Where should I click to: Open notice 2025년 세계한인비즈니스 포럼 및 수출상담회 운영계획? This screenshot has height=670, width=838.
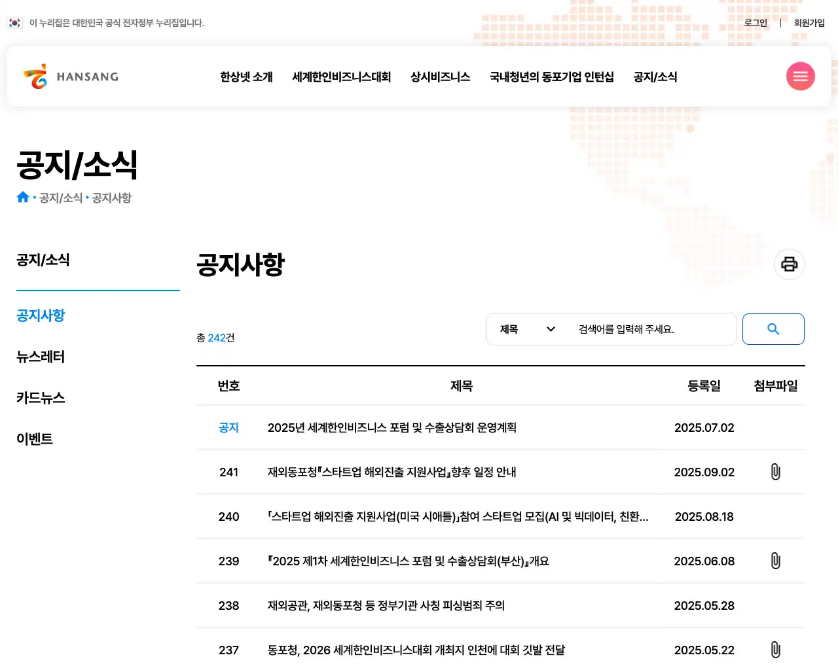pos(392,427)
